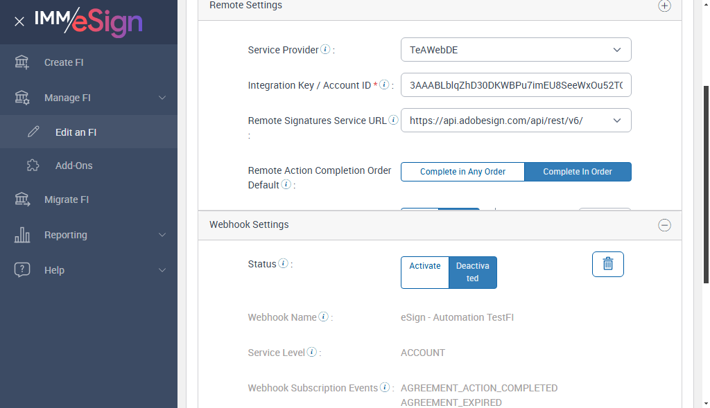Image resolution: width=710 pixels, height=408 pixels.
Task: Click AGREEMENT_ACTION_COMPLETED event text
Action: point(479,388)
